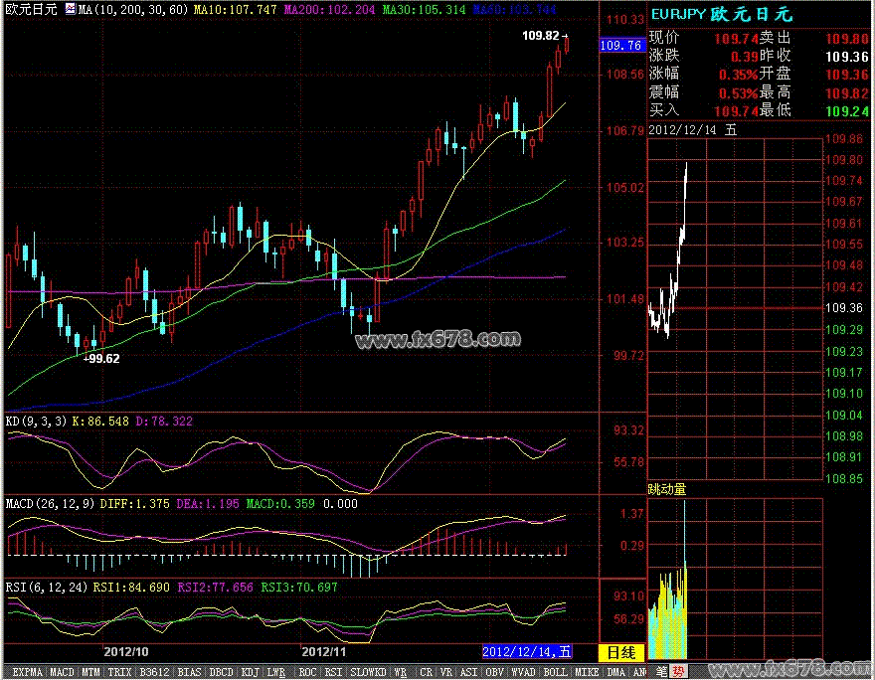Click the small chart icon before MA(10,200,30,60)

(x=70, y=9)
